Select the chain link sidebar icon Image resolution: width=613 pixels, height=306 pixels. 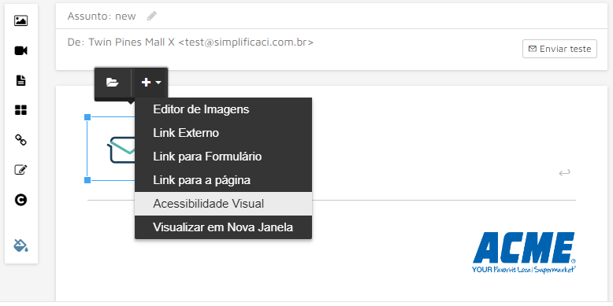[x=20, y=140]
